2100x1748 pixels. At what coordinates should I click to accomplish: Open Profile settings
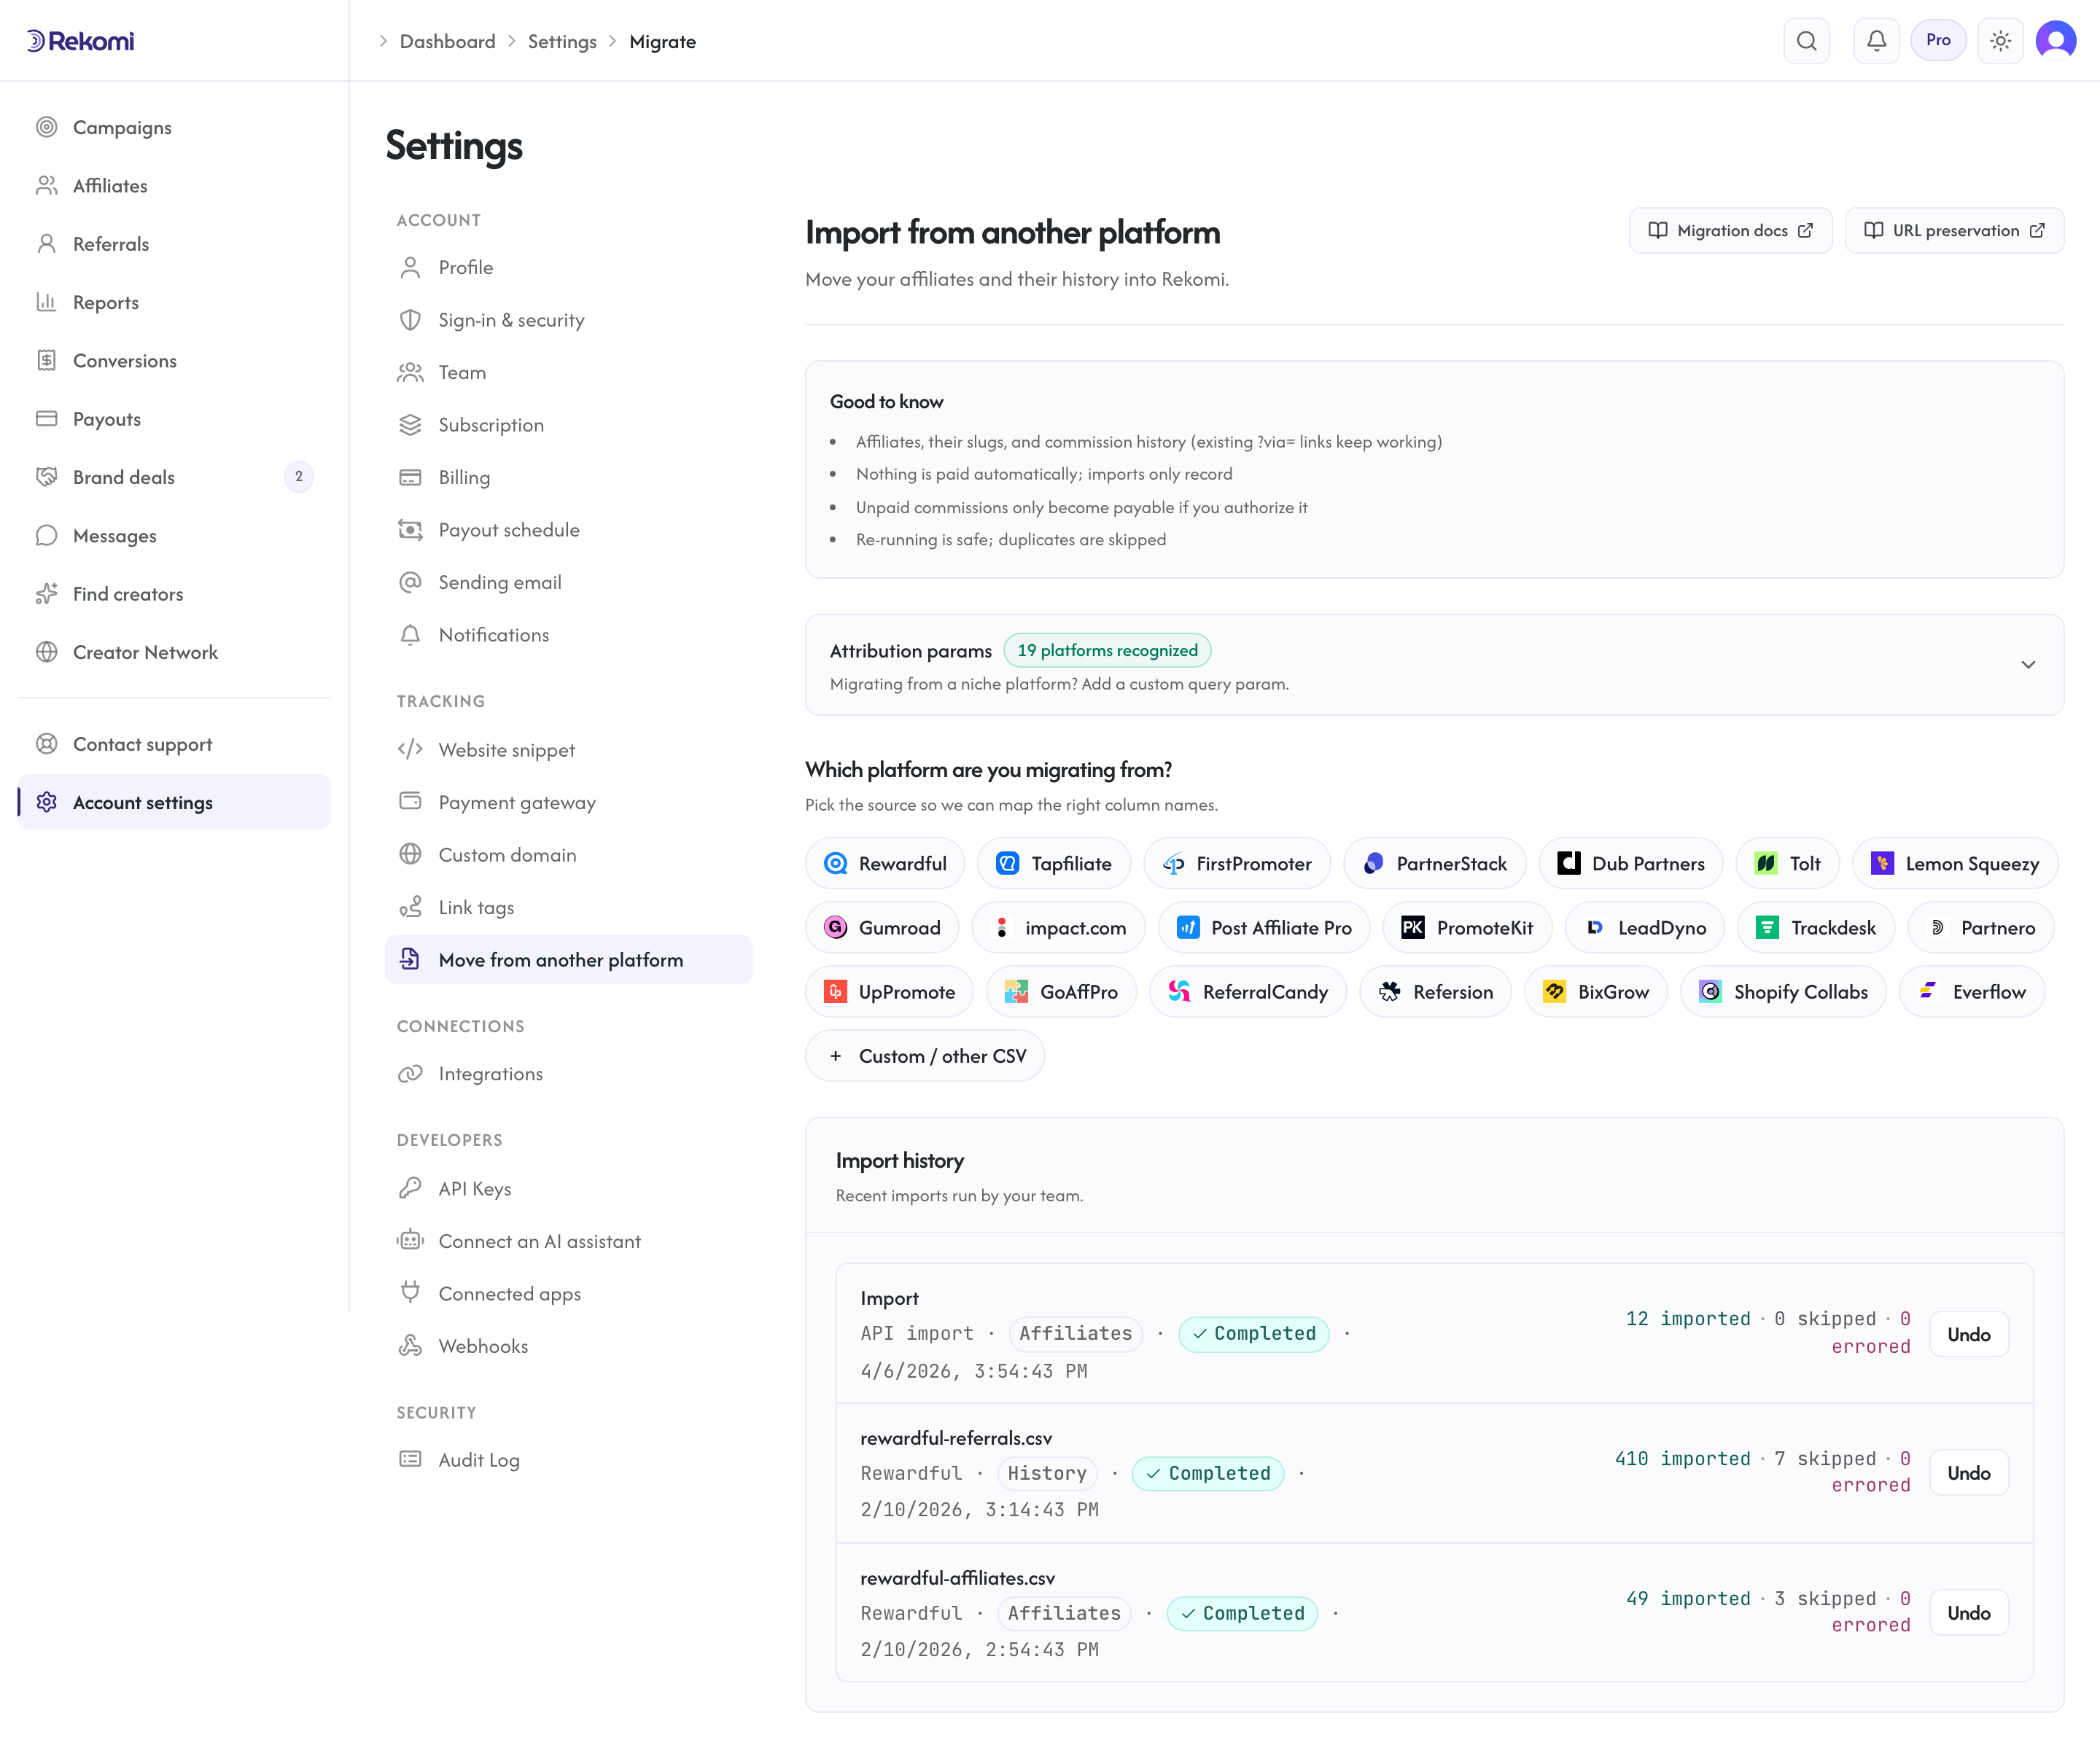(568, 268)
